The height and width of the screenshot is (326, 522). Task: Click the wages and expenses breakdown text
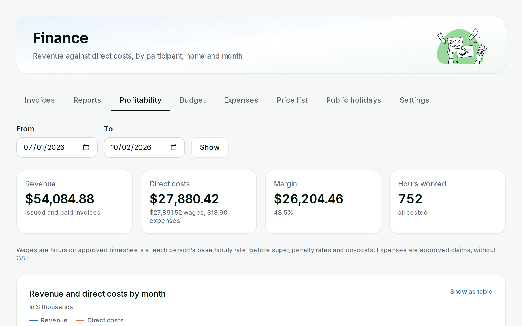188,217
